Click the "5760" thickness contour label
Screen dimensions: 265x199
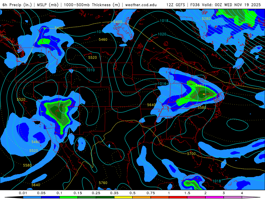click(103, 183)
